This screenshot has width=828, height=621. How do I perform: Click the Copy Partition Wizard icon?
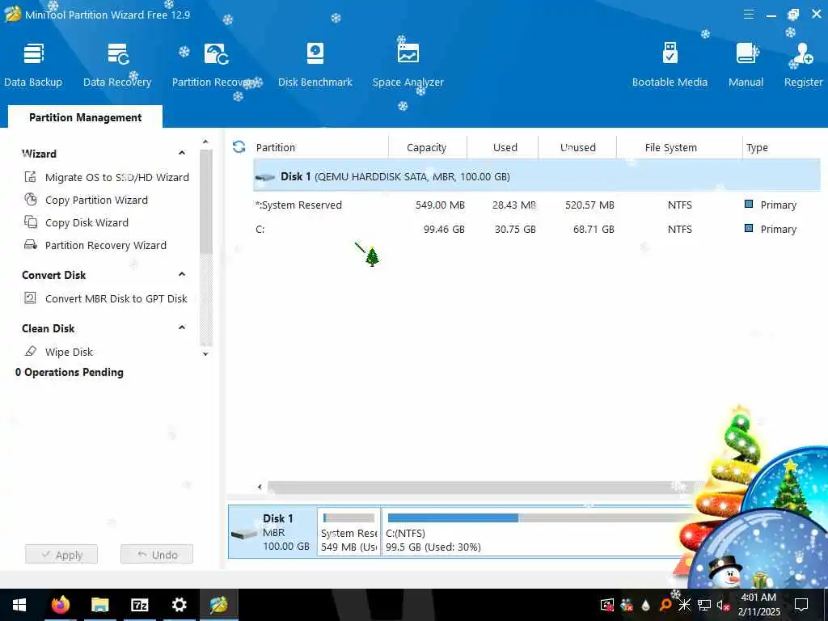pyautogui.click(x=31, y=200)
